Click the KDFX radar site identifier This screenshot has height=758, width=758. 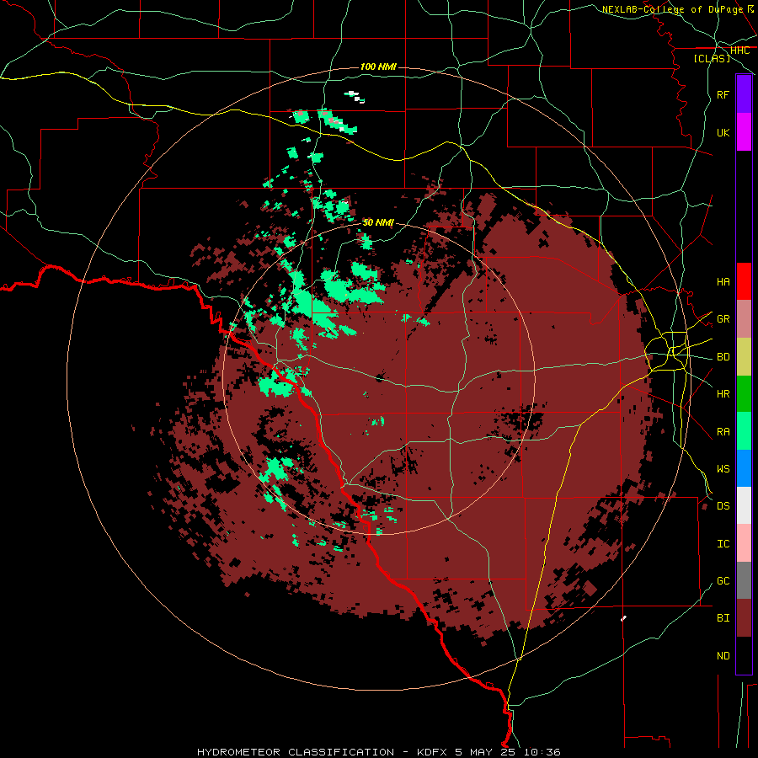point(433,752)
